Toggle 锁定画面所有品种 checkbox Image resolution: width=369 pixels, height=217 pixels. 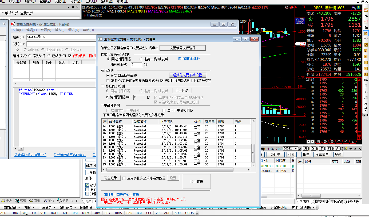(108, 76)
